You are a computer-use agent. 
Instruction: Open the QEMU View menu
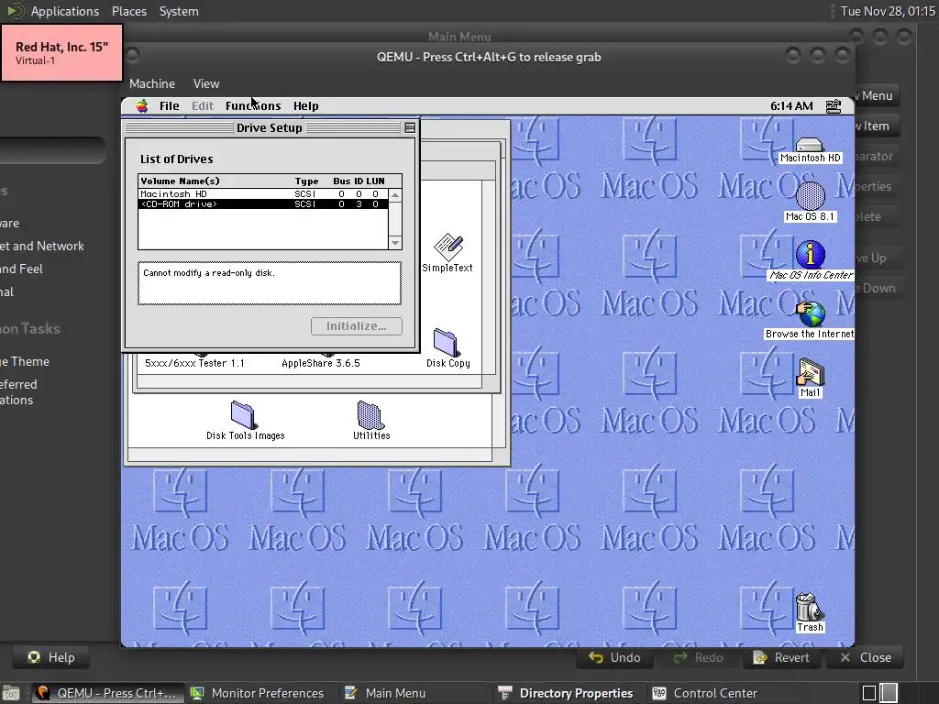[206, 83]
